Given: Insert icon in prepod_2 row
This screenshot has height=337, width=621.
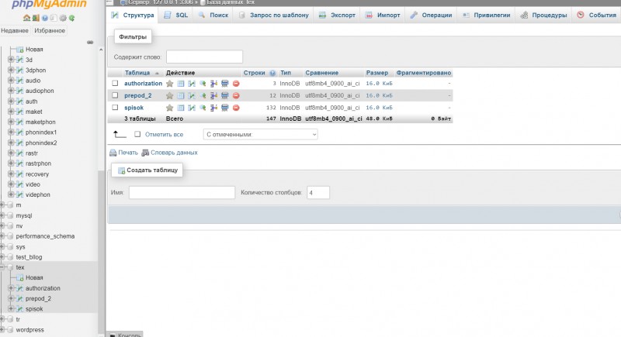Looking at the screenshot, I should pos(214,95).
